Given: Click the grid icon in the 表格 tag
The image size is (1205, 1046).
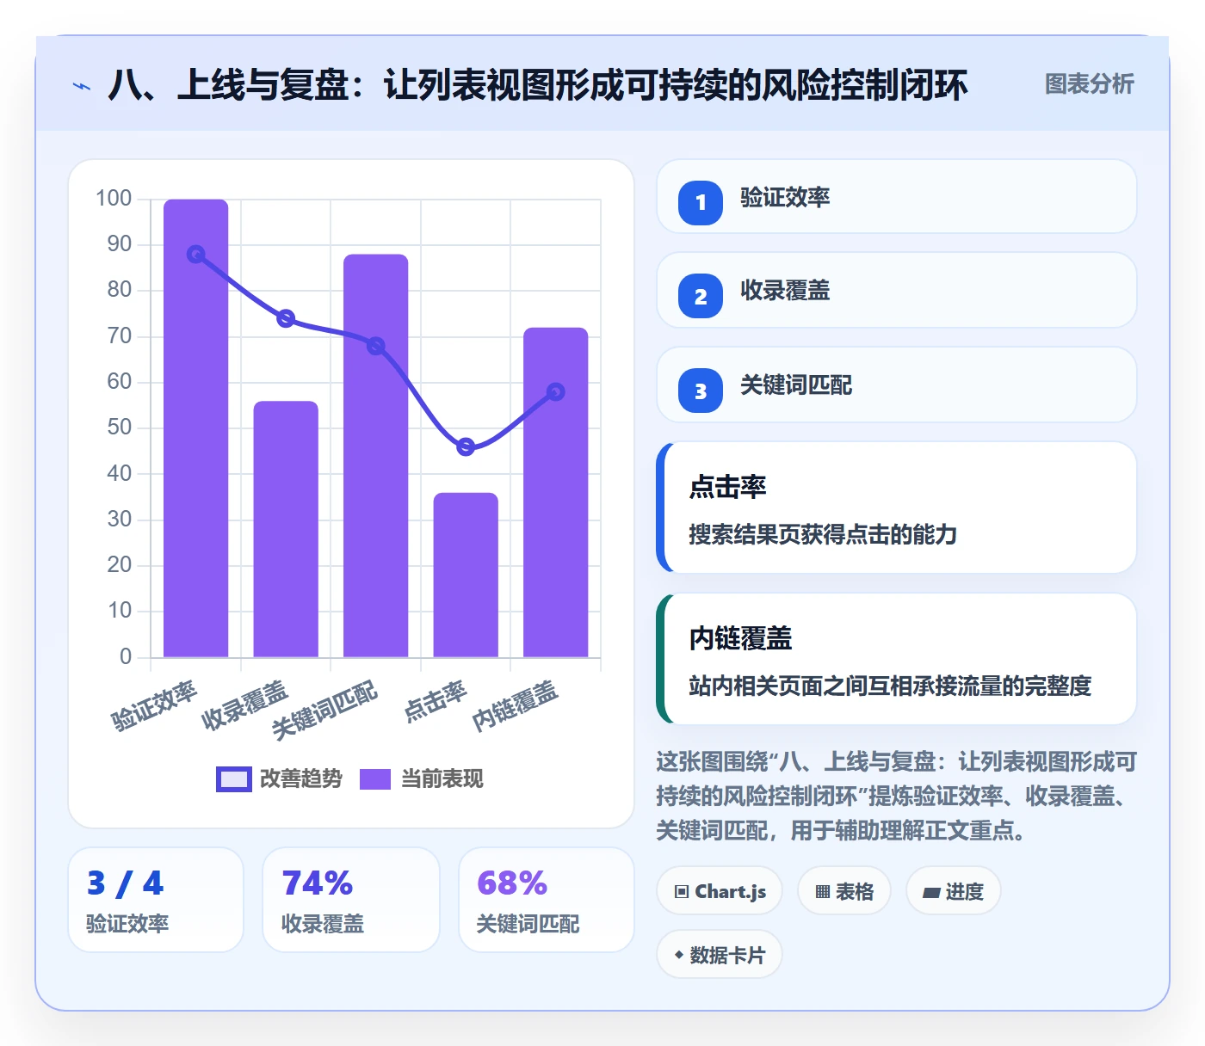Looking at the screenshot, I should pos(823,891).
